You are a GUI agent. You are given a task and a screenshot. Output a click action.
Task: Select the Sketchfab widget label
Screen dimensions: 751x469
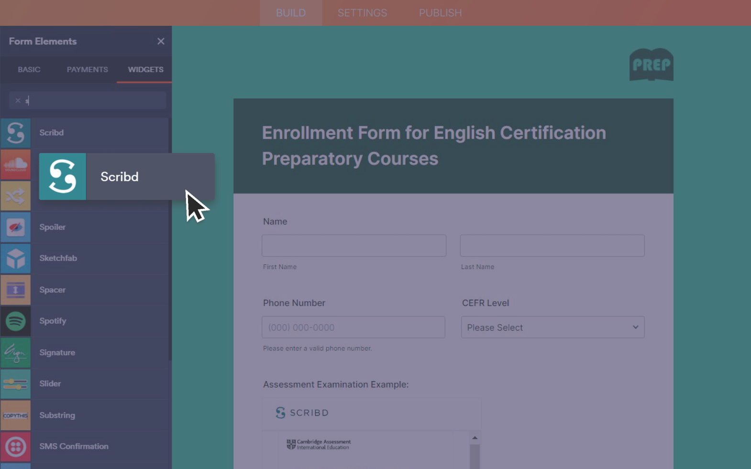point(58,258)
